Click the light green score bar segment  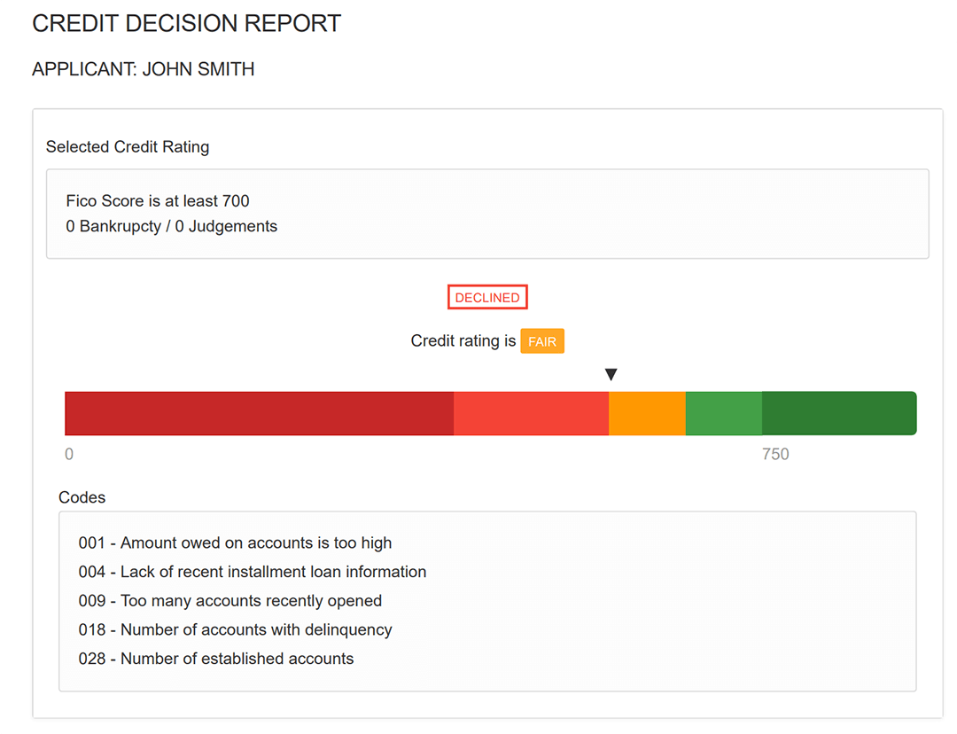point(723,414)
